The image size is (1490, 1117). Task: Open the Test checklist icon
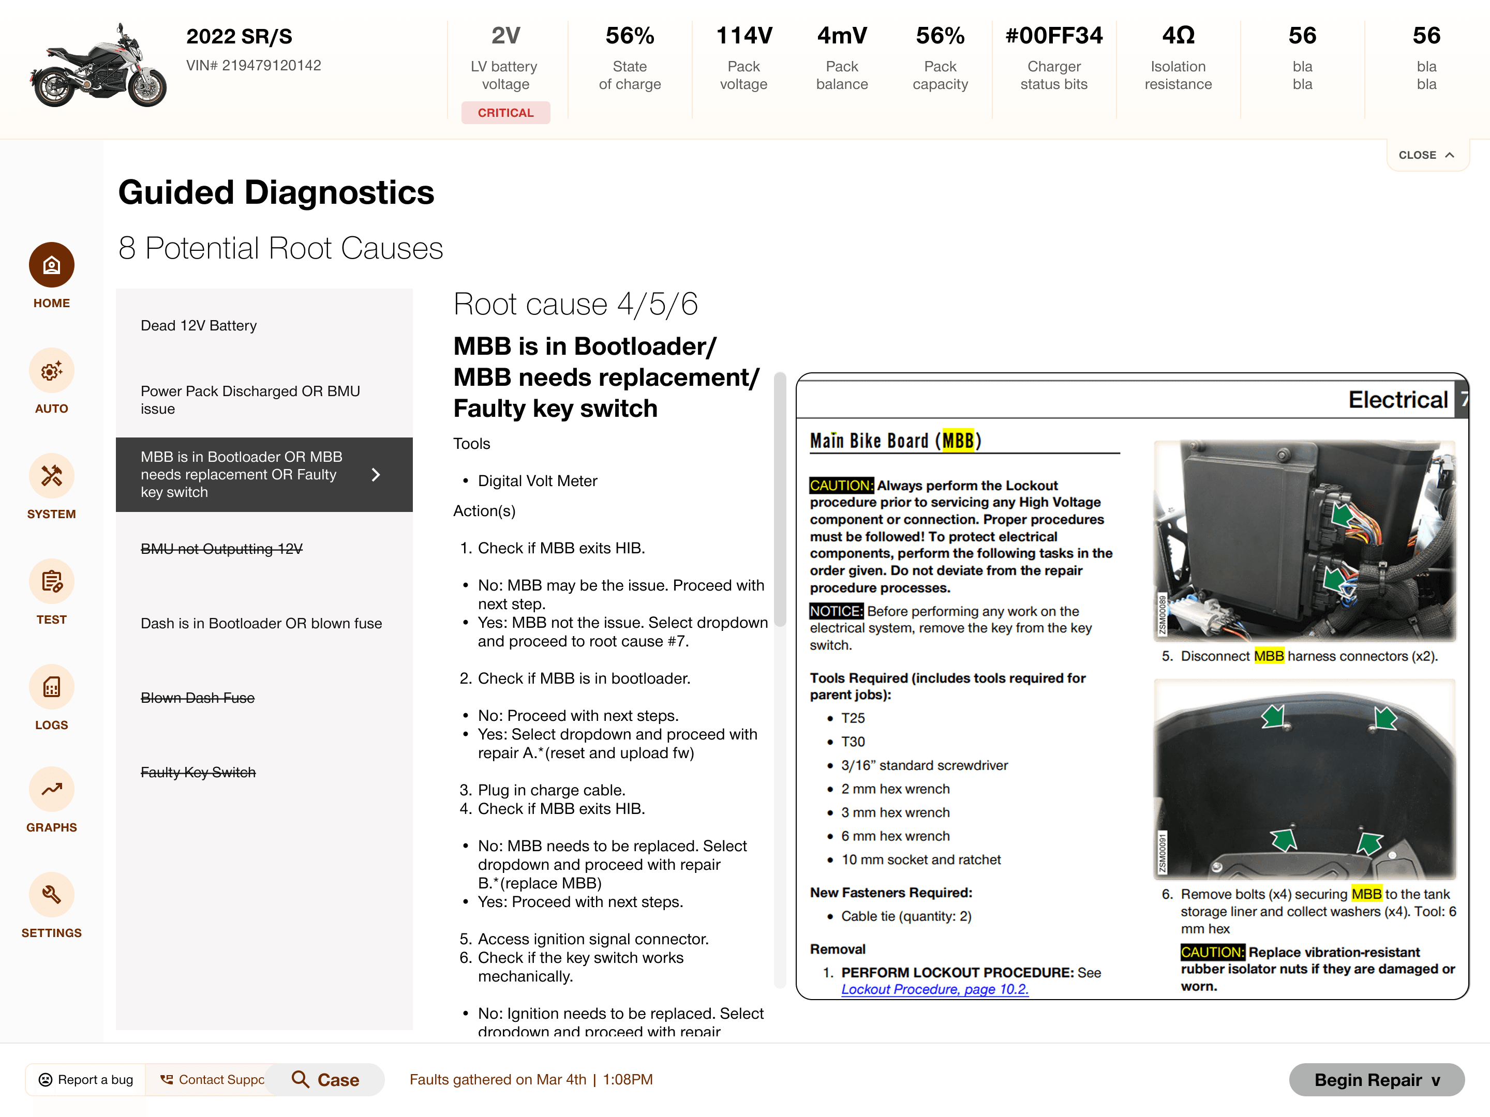51,582
